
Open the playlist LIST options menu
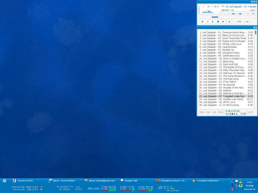250,112
